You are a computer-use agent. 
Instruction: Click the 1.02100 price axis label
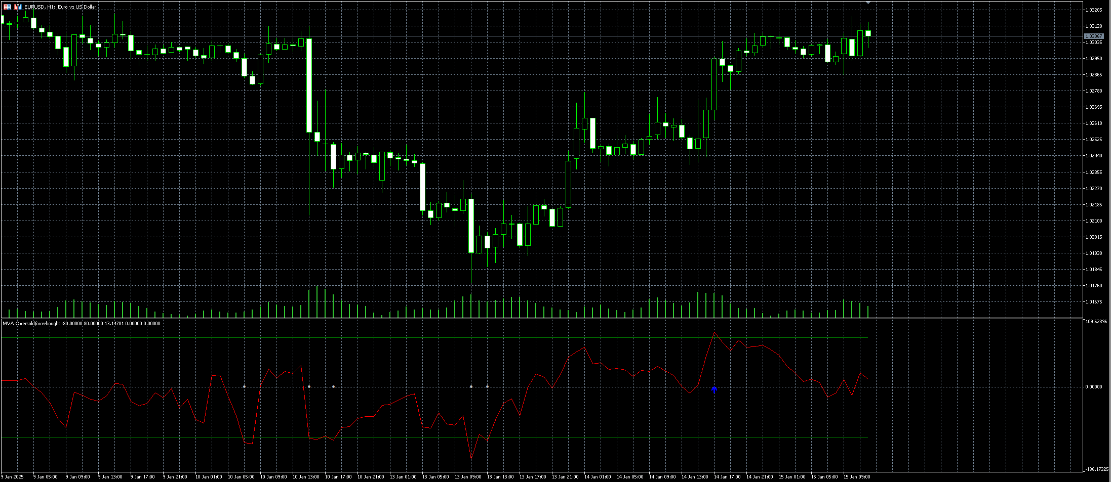pyautogui.click(x=1094, y=221)
